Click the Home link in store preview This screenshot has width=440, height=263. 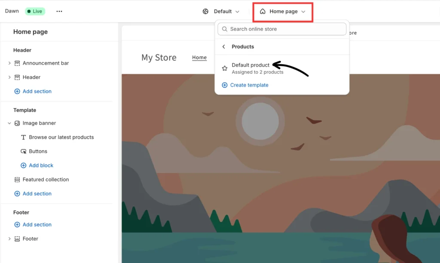point(199,58)
